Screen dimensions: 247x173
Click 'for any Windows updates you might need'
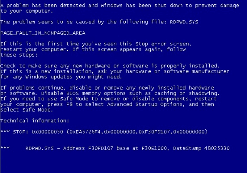click(61, 77)
